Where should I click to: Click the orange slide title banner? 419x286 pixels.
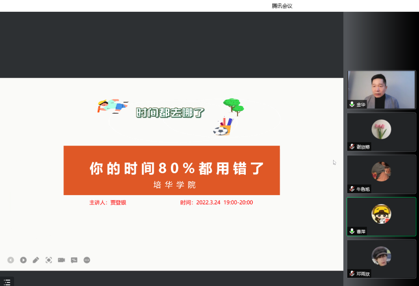click(172, 170)
